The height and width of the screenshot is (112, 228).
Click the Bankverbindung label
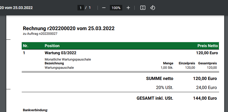pos(35,110)
